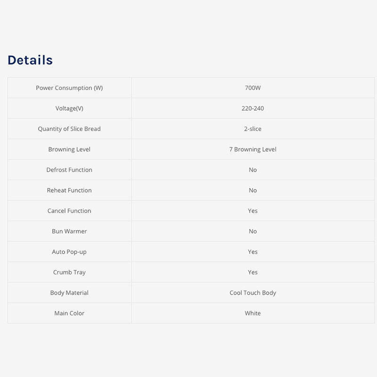The image size is (377, 377).
Task: Select the Bun Warmer label
Action: click(69, 231)
